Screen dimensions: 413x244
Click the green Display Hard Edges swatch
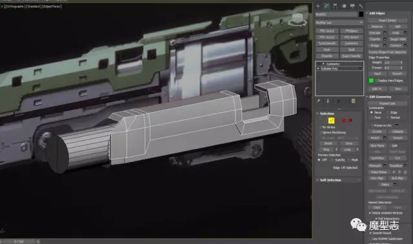click(x=372, y=81)
